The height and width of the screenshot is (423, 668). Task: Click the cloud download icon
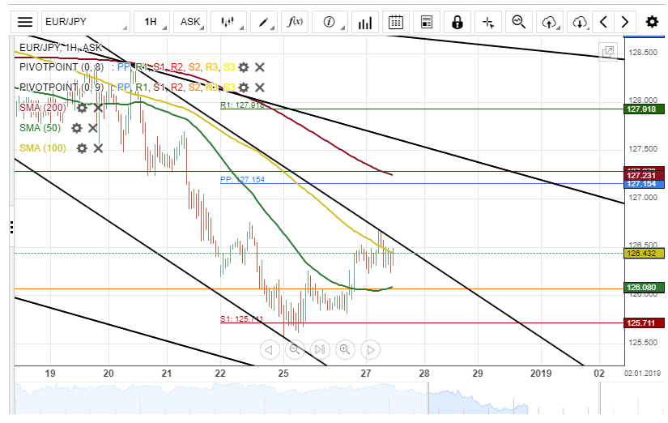pos(580,22)
